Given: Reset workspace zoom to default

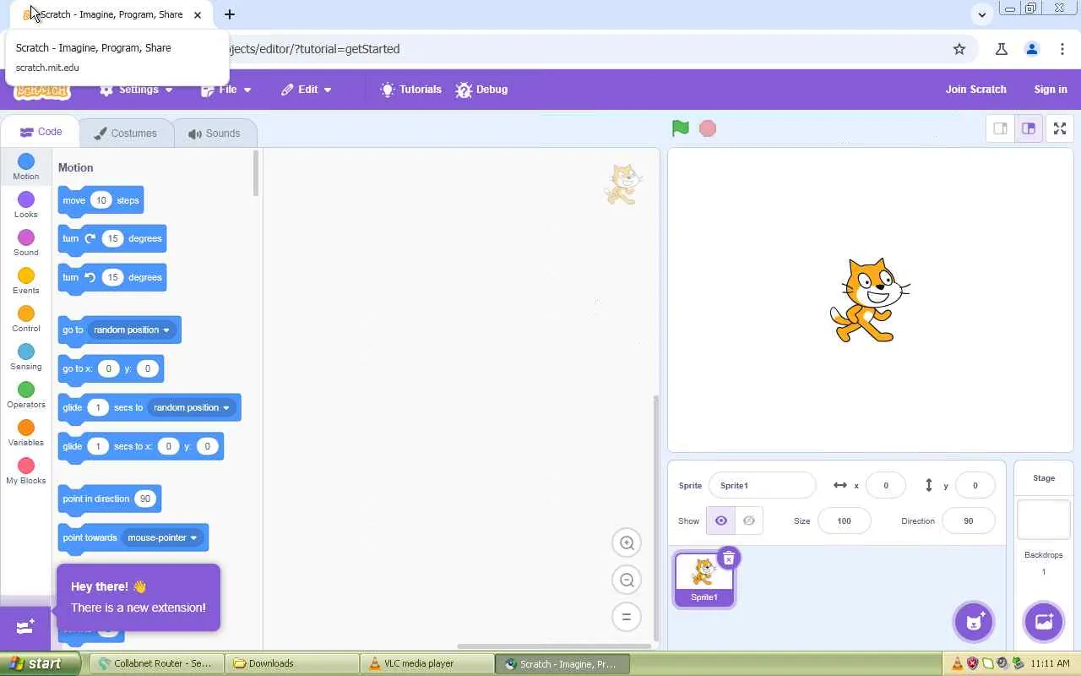Looking at the screenshot, I should [627, 617].
